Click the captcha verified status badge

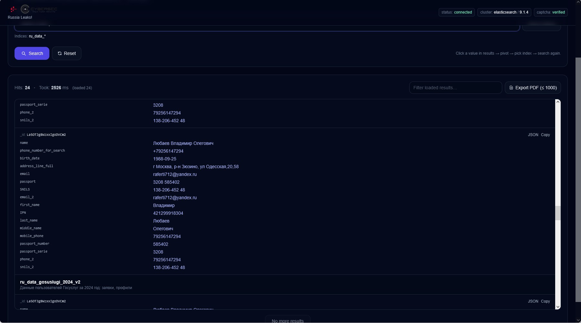(550, 12)
